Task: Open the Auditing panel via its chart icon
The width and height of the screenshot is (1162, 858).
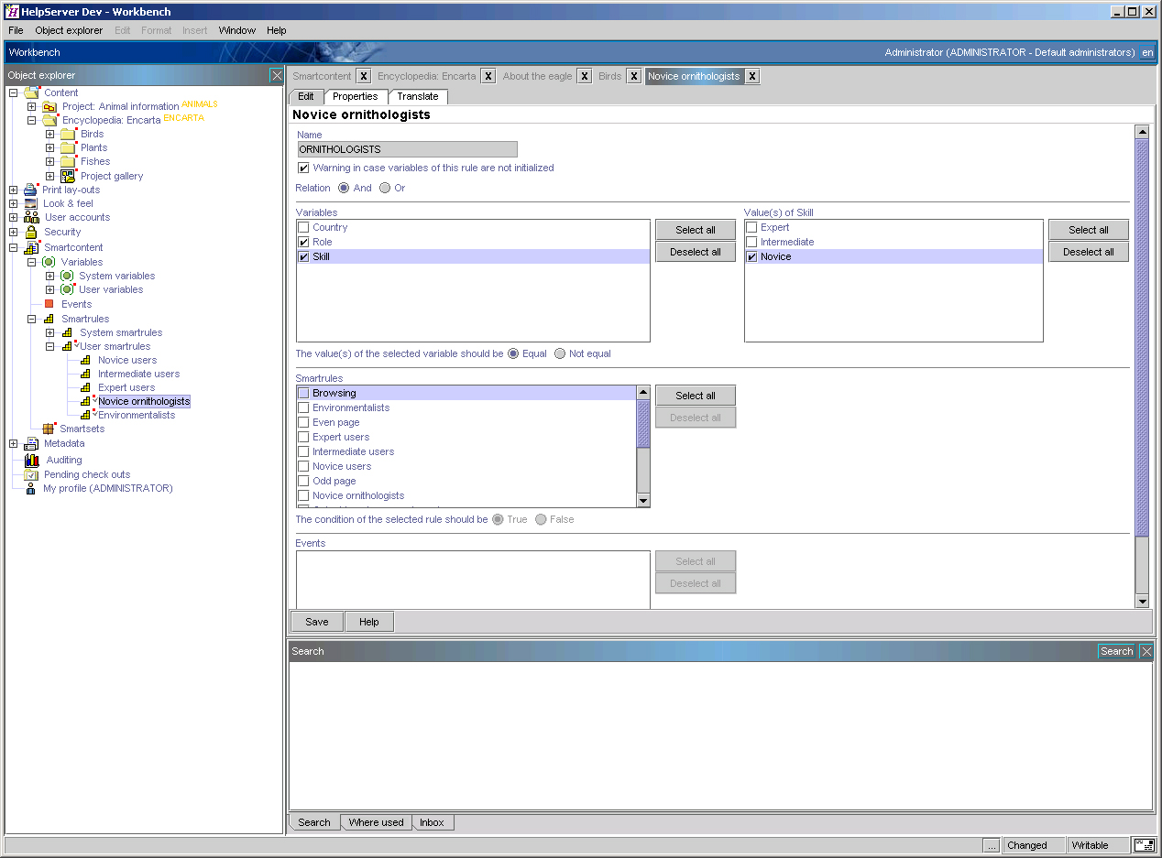Action: click(x=32, y=459)
